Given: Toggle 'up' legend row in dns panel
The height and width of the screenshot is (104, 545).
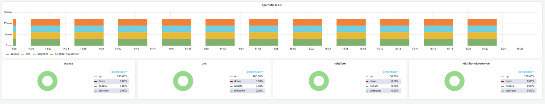Looking at the screenshot, I should point(247,76).
